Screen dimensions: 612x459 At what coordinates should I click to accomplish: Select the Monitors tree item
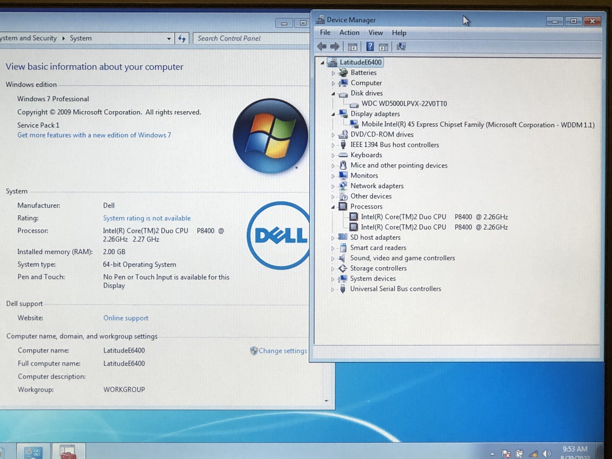tap(364, 176)
